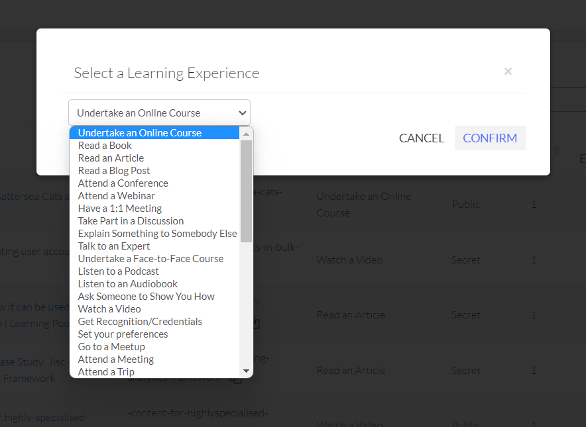Choose "Get Recognition/Credentials"
This screenshot has height=427, width=586.
[x=140, y=321]
